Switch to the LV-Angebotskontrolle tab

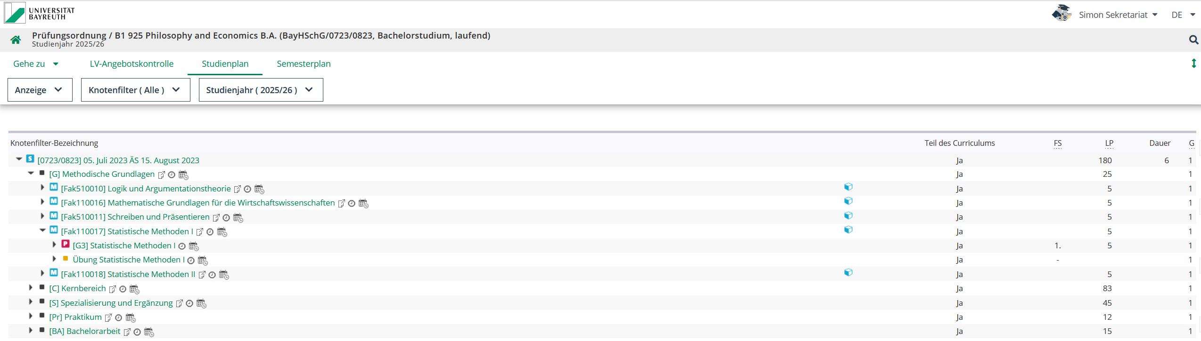click(132, 64)
